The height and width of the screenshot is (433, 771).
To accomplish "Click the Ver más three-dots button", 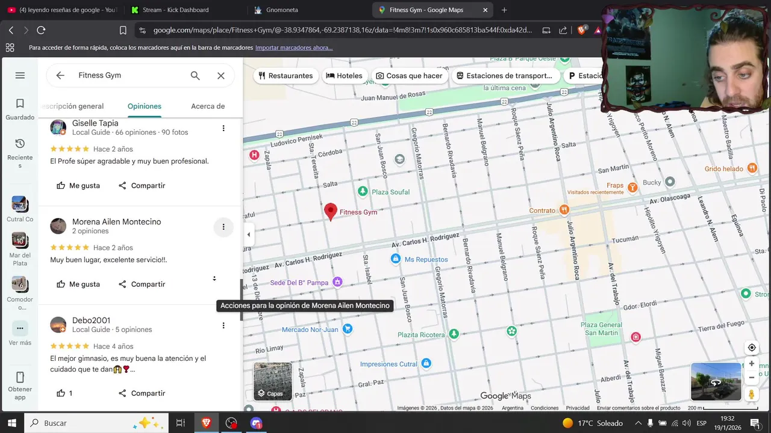I will click(x=20, y=328).
